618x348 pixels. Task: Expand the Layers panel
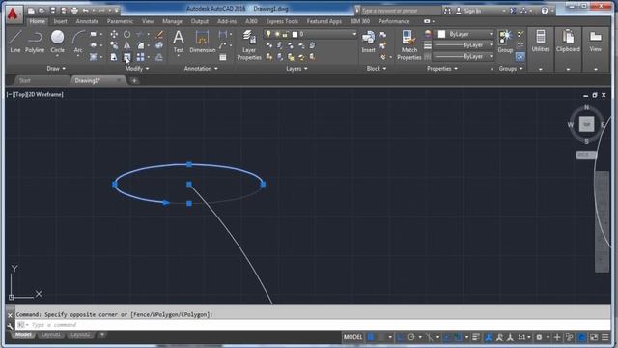coord(296,69)
